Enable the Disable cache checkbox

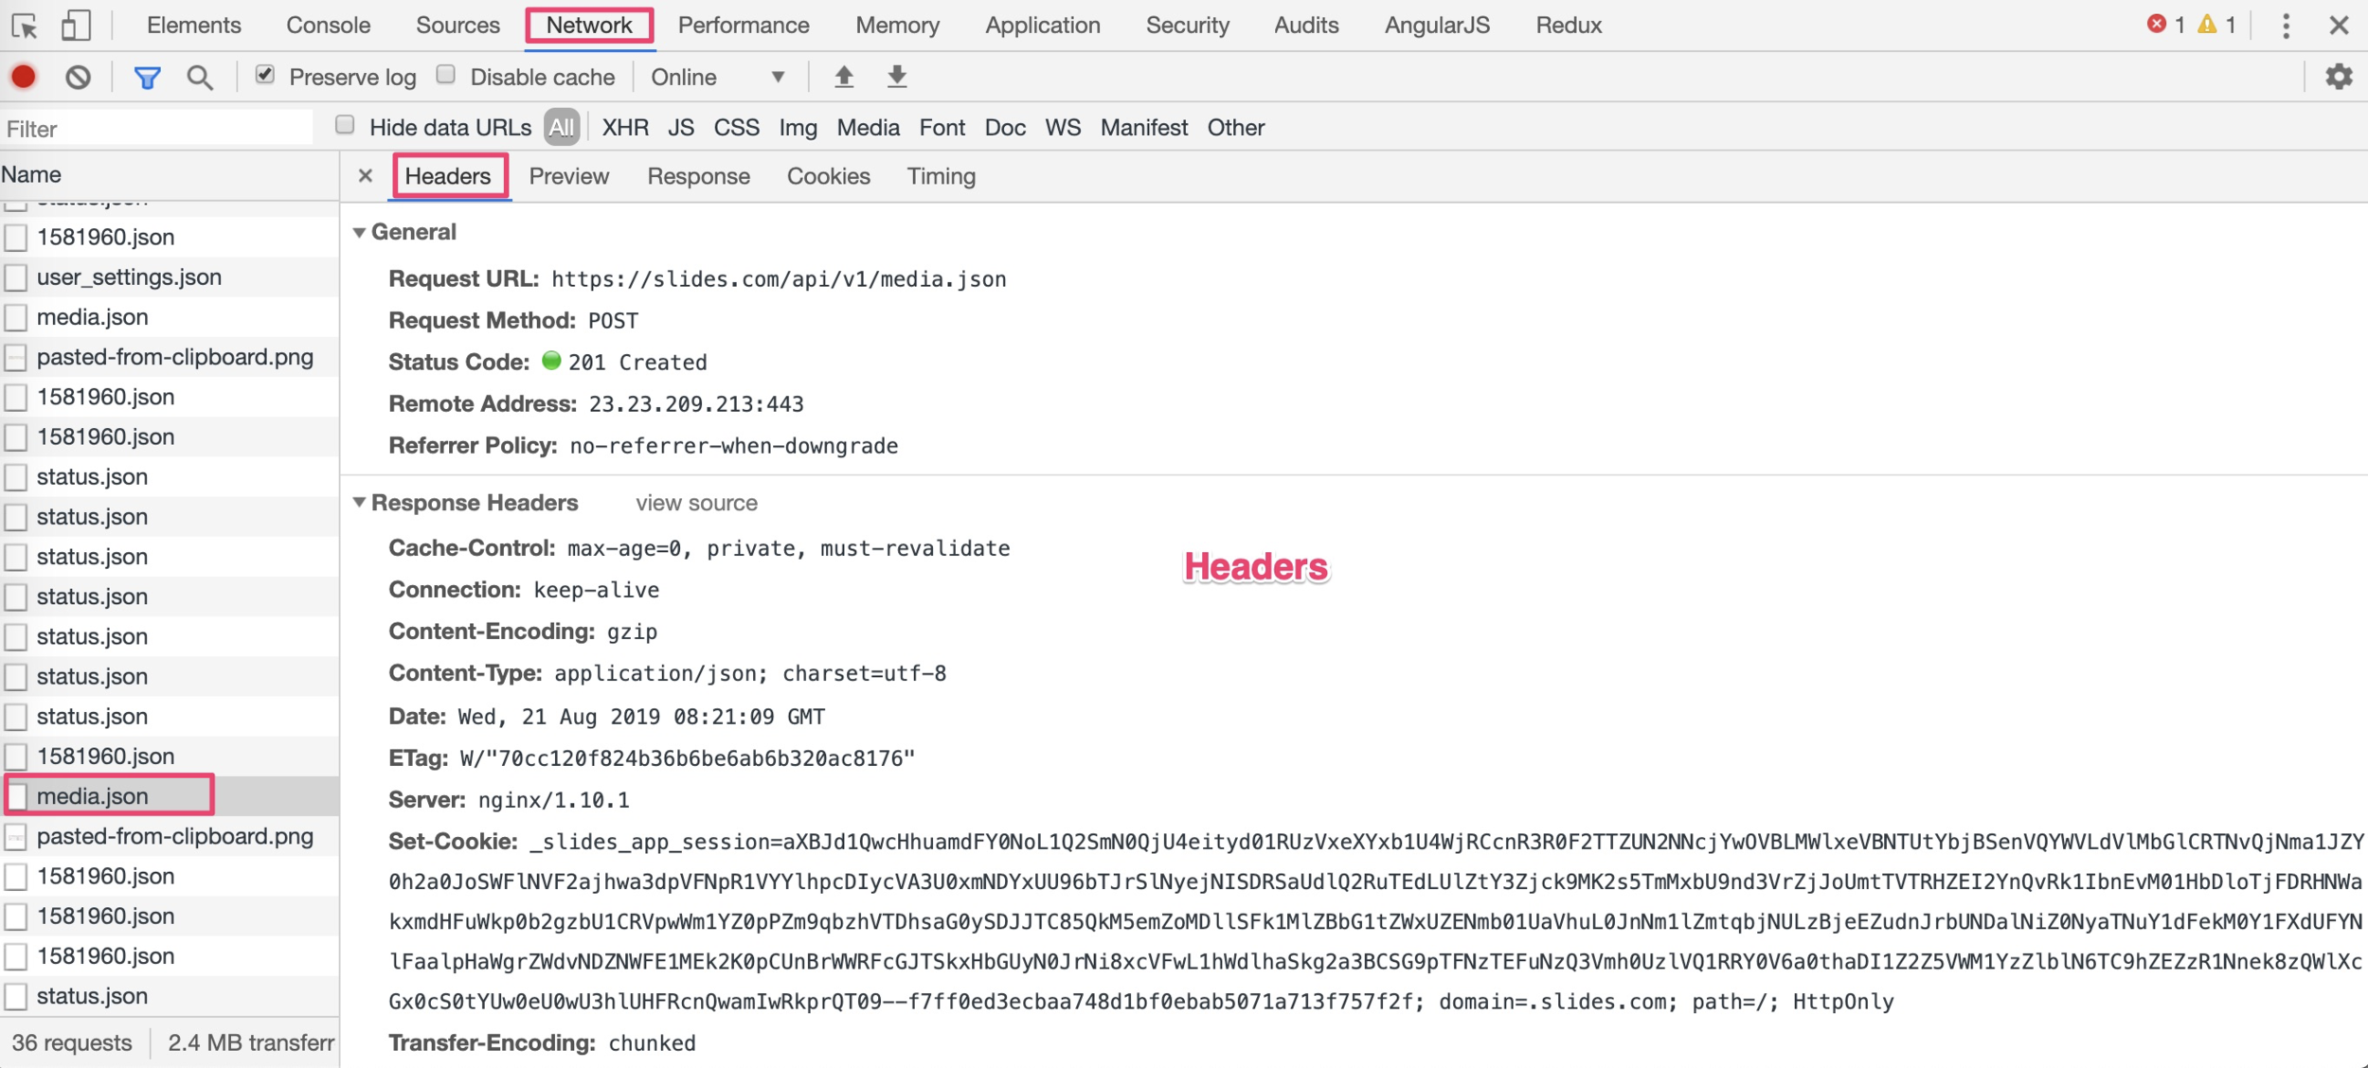(x=446, y=75)
